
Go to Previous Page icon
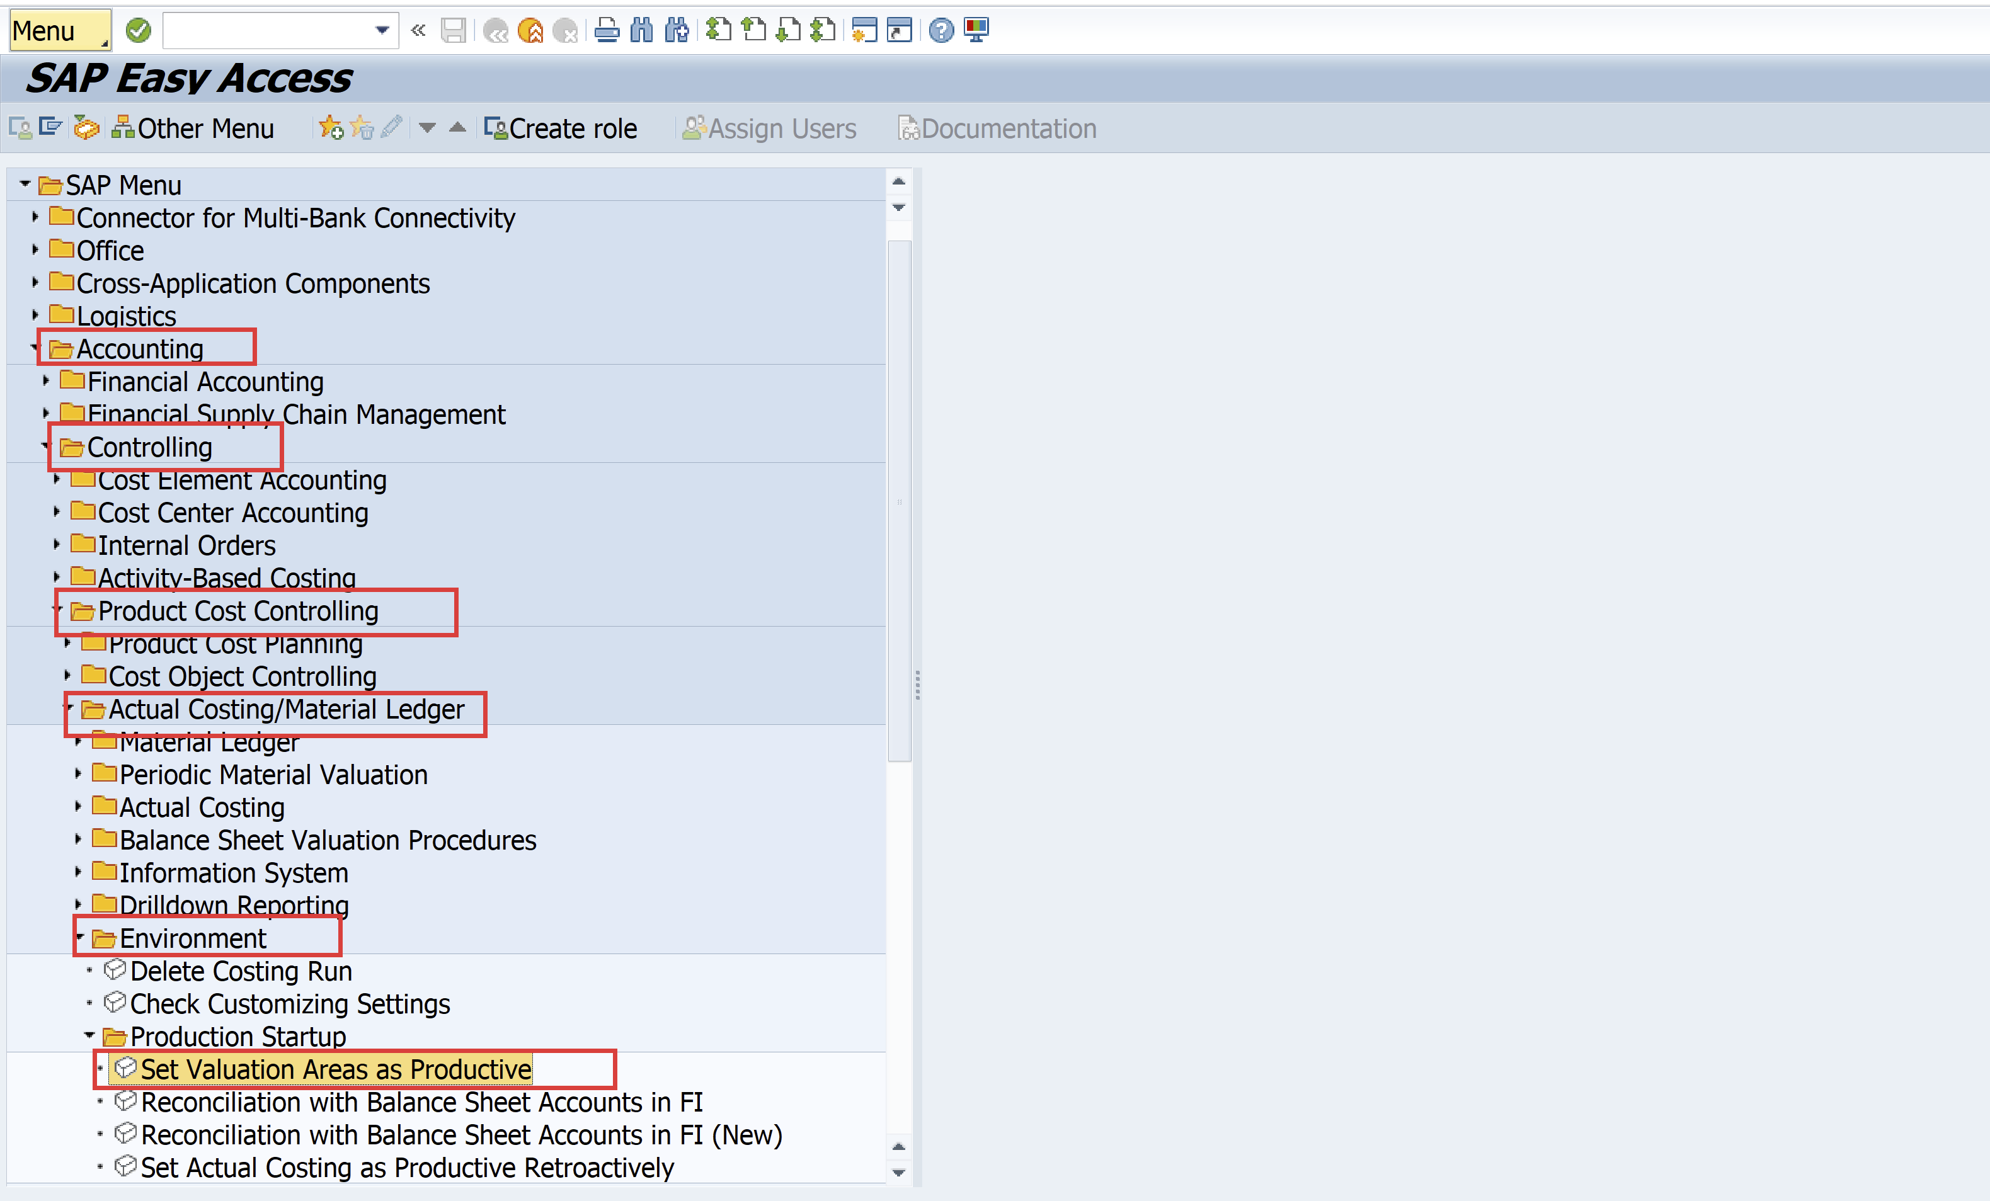[x=753, y=31]
